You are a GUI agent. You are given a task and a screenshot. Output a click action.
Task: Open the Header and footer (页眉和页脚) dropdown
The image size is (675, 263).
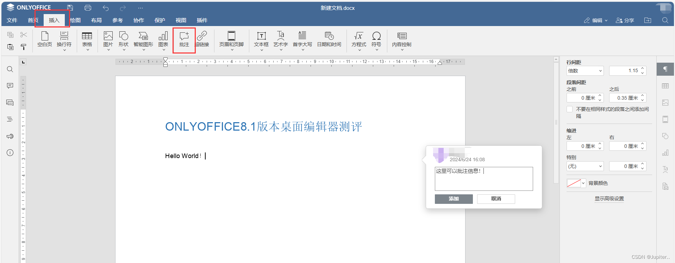coord(231,40)
